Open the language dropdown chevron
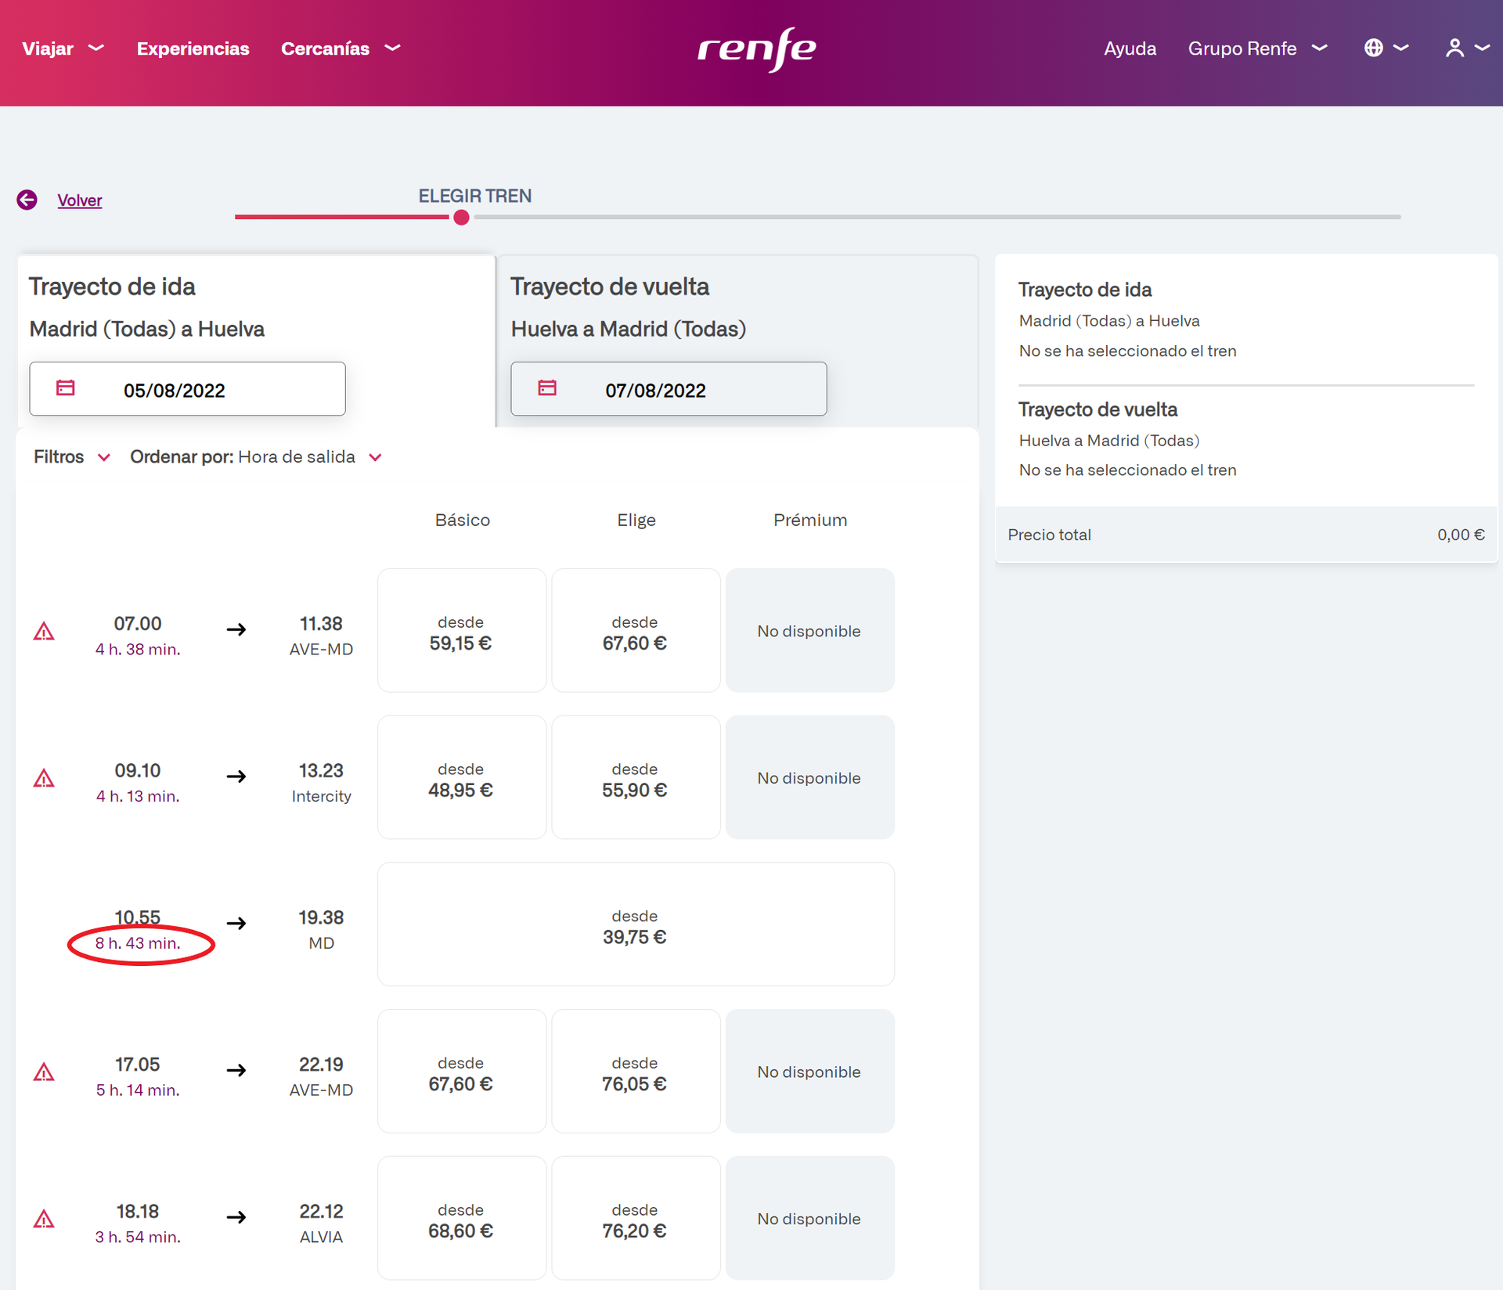This screenshot has height=1290, width=1503. coord(1401,49)
